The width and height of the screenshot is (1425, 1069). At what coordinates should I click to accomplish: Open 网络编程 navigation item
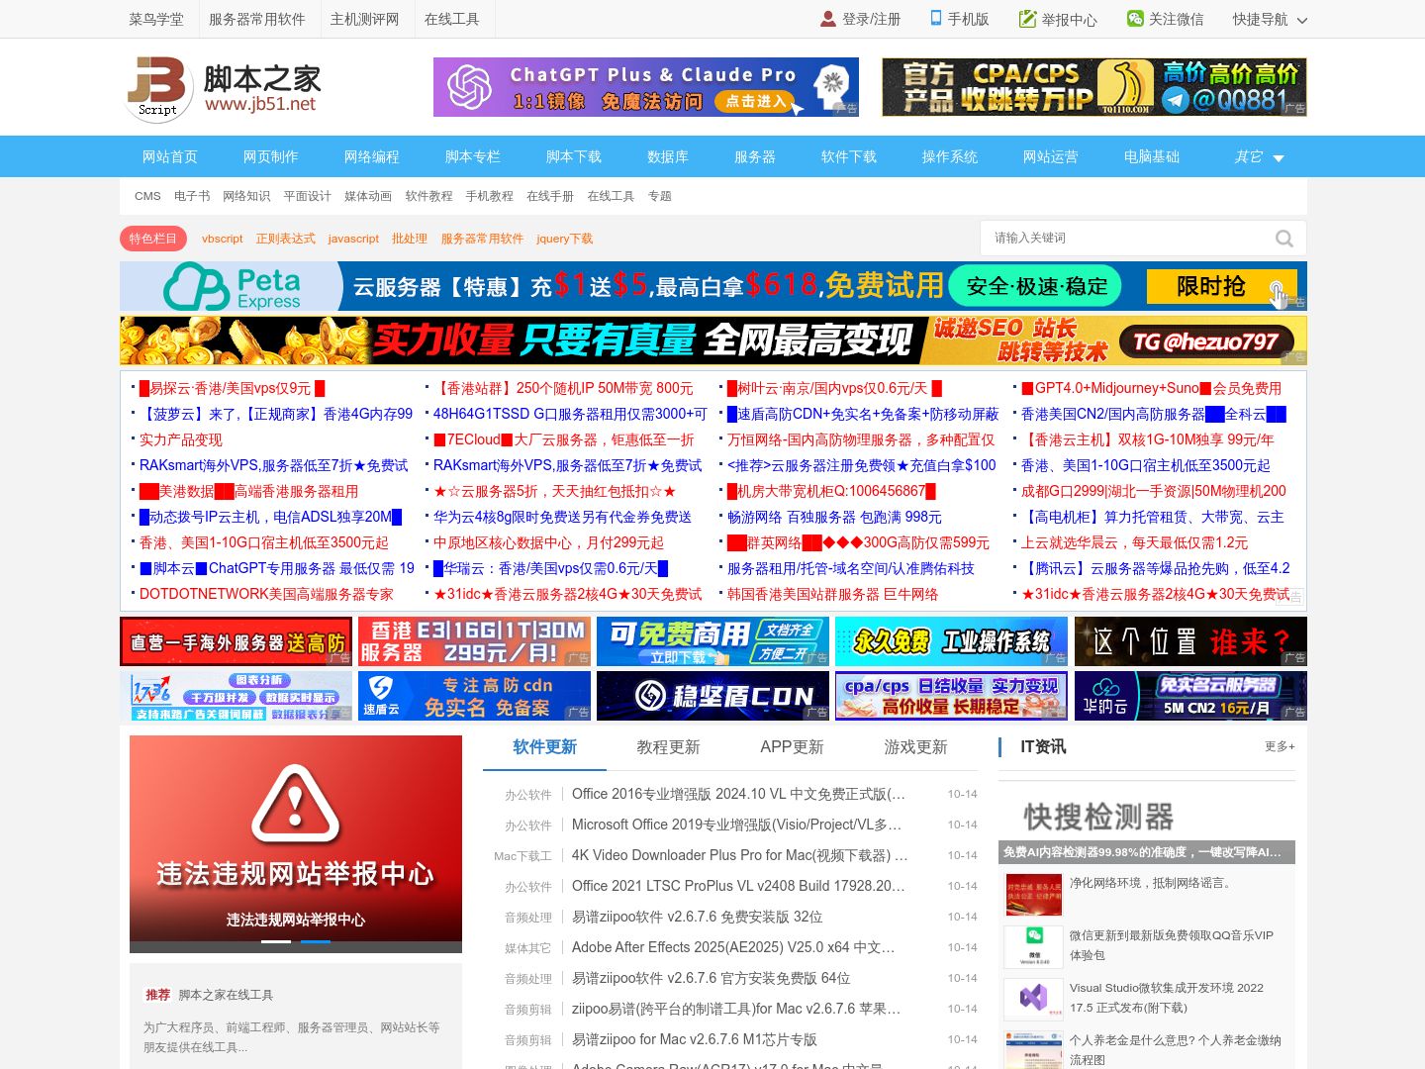[371, 156]
